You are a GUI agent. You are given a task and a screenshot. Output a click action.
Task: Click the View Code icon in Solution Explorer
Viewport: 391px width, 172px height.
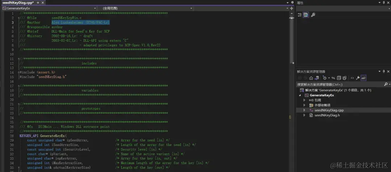pos(352,78)
